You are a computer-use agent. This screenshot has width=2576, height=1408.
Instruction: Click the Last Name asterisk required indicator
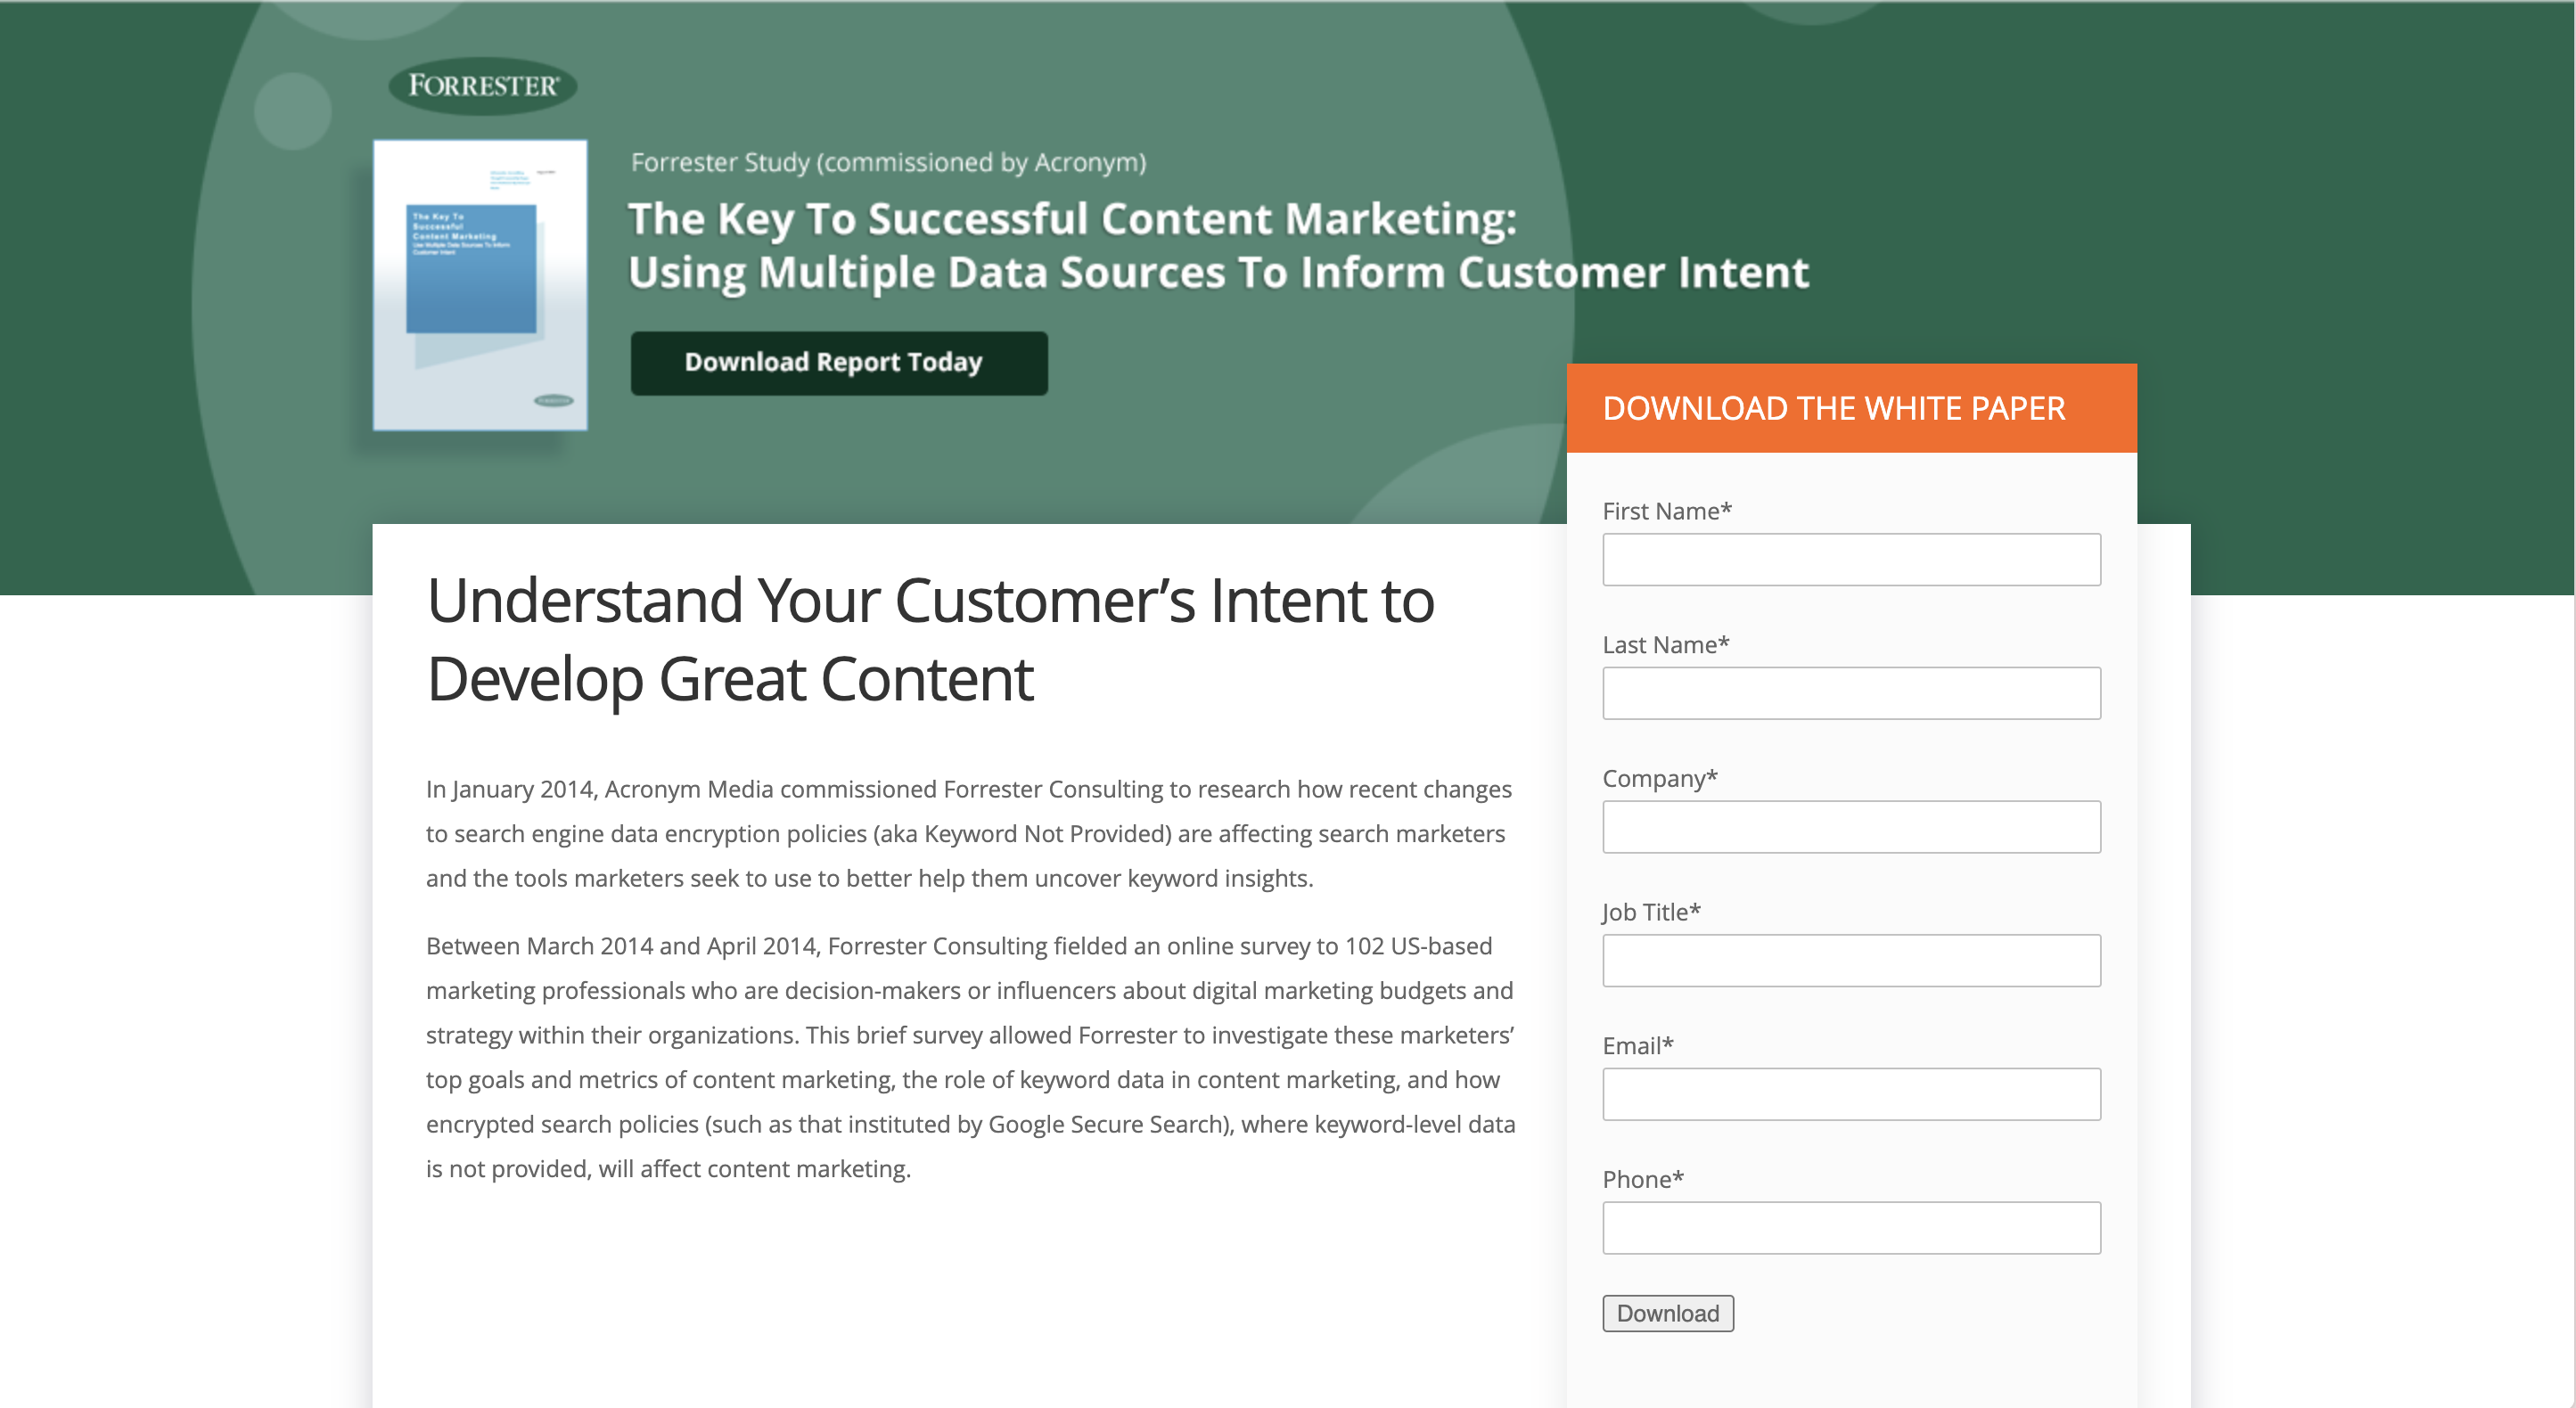pyautogui.click(x=1721, y=643)
